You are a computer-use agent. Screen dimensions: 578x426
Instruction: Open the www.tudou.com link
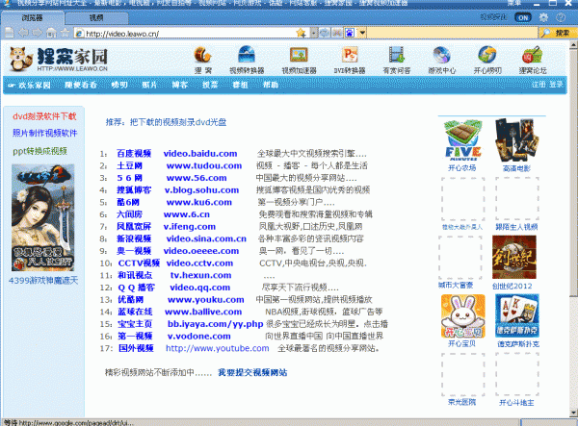click(204, 165)
